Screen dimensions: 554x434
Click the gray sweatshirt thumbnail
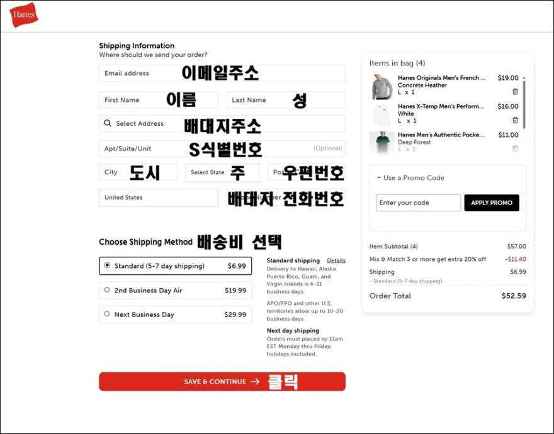pyautogui.click(x=382, y=87)
